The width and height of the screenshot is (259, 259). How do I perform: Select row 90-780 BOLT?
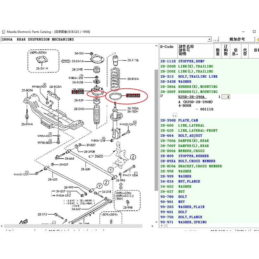(209, 197)
